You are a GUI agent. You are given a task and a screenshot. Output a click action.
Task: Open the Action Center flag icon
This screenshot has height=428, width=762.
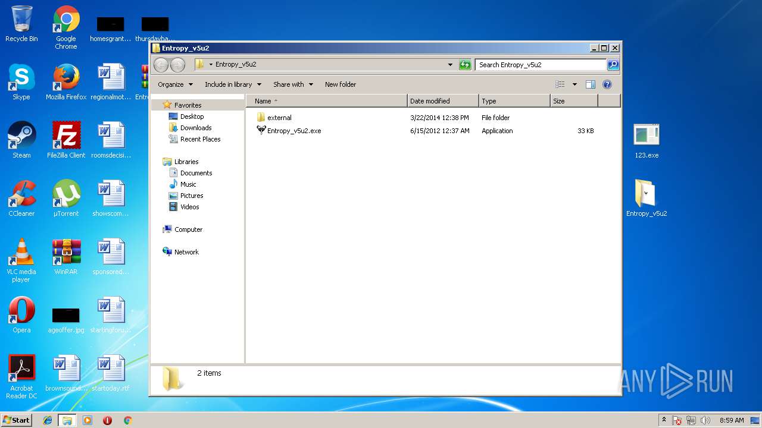[x=677, y=420]
